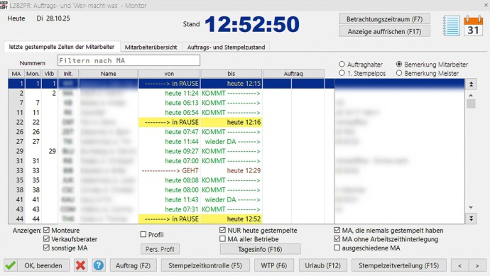Uncheck the Monteure checkbox
Viewport: 490px width, 276px height.
click(x=47, y=230)
